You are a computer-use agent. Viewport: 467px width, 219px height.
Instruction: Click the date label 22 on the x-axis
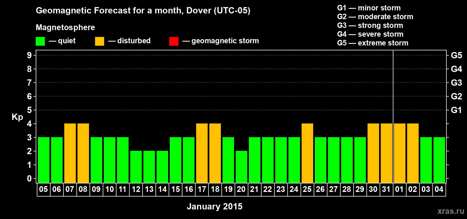[x=268, y=189]
